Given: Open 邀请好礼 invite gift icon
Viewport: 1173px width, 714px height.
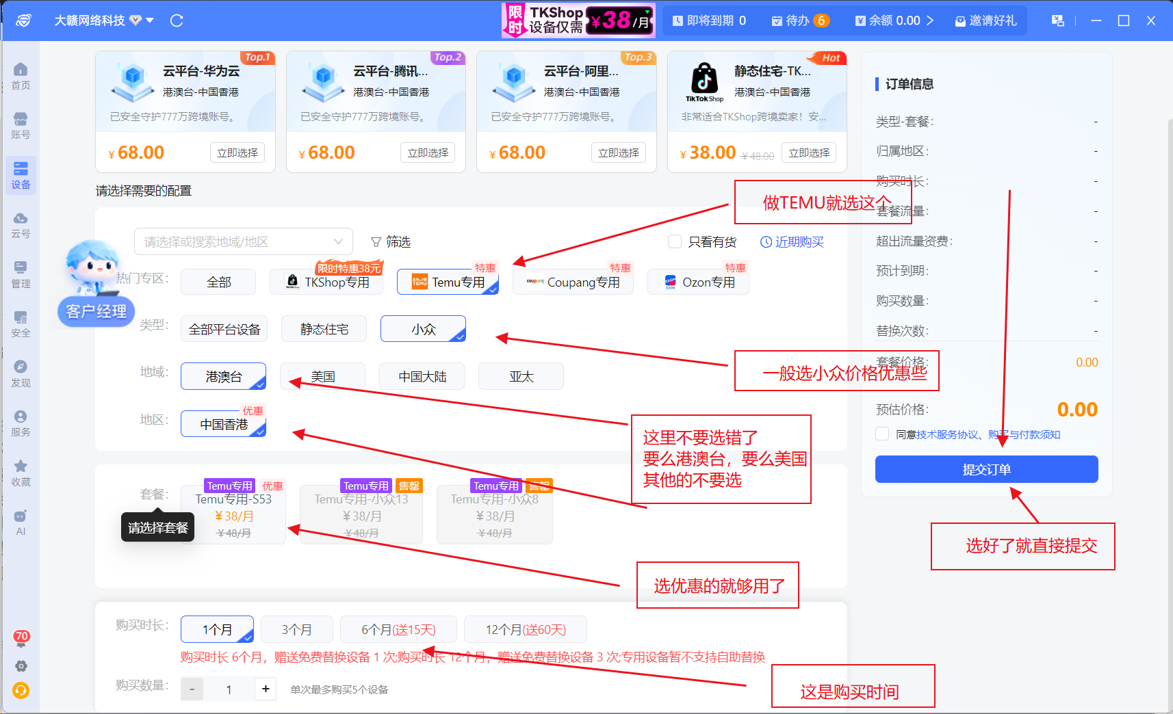Looking at the screenshot, I should click(985, 21).
